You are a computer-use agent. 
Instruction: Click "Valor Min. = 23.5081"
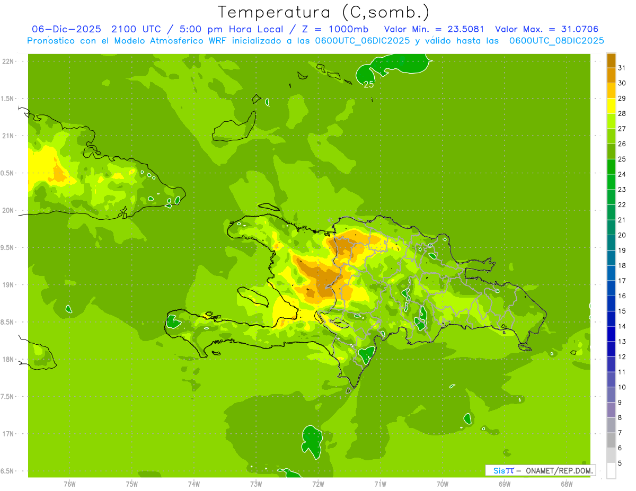point(434,29)
